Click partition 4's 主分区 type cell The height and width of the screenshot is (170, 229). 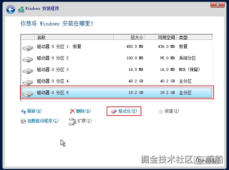pyautogui.click(x=185, y=81)
